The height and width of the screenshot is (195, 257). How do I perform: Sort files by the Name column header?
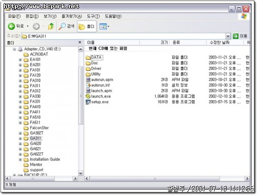pos(112,43)
